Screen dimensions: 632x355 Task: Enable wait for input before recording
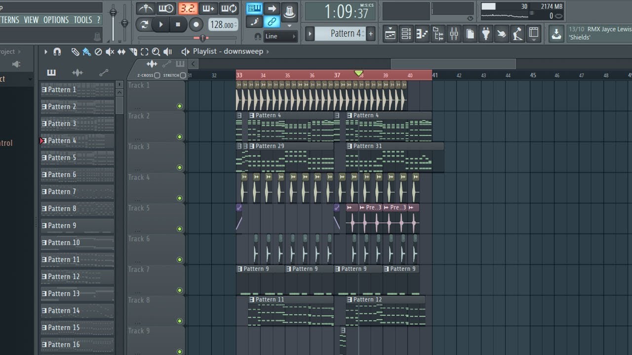pyautogui.click(x=166, y=8)
